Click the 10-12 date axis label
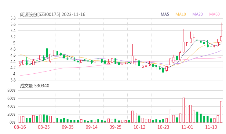Image resolution: width=226 pixels, height=134 pixels. (x=139, y=127)
